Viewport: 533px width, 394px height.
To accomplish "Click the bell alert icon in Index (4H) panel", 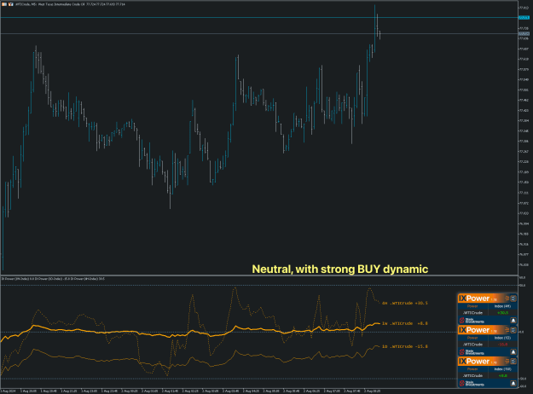I will coord(513,320).
